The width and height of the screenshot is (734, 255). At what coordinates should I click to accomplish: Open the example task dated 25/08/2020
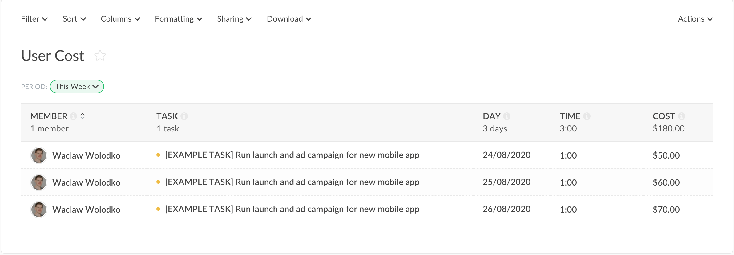pyautogui.click(x=292, y=182)
